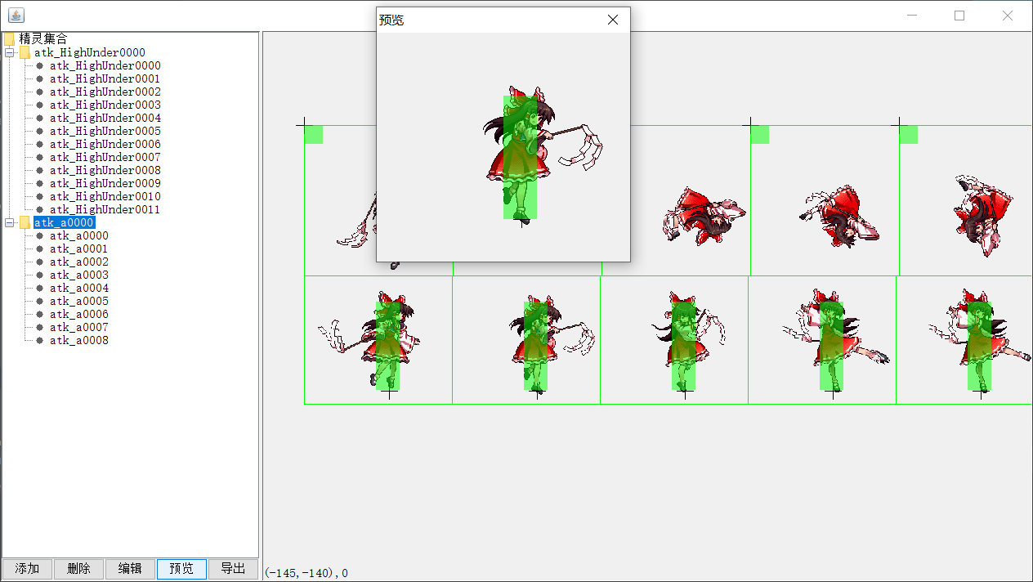1033x582 pixels.
Task: Click the 删除 (delete) button
Action: click(78, 569)
